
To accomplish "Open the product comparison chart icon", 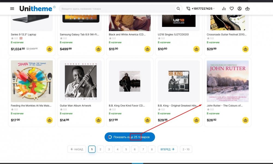I will tap(224, 9).
